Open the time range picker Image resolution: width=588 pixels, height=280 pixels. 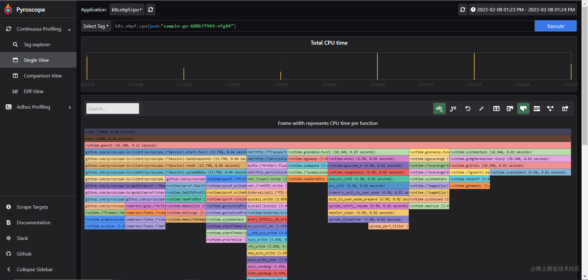pos(523,9)
